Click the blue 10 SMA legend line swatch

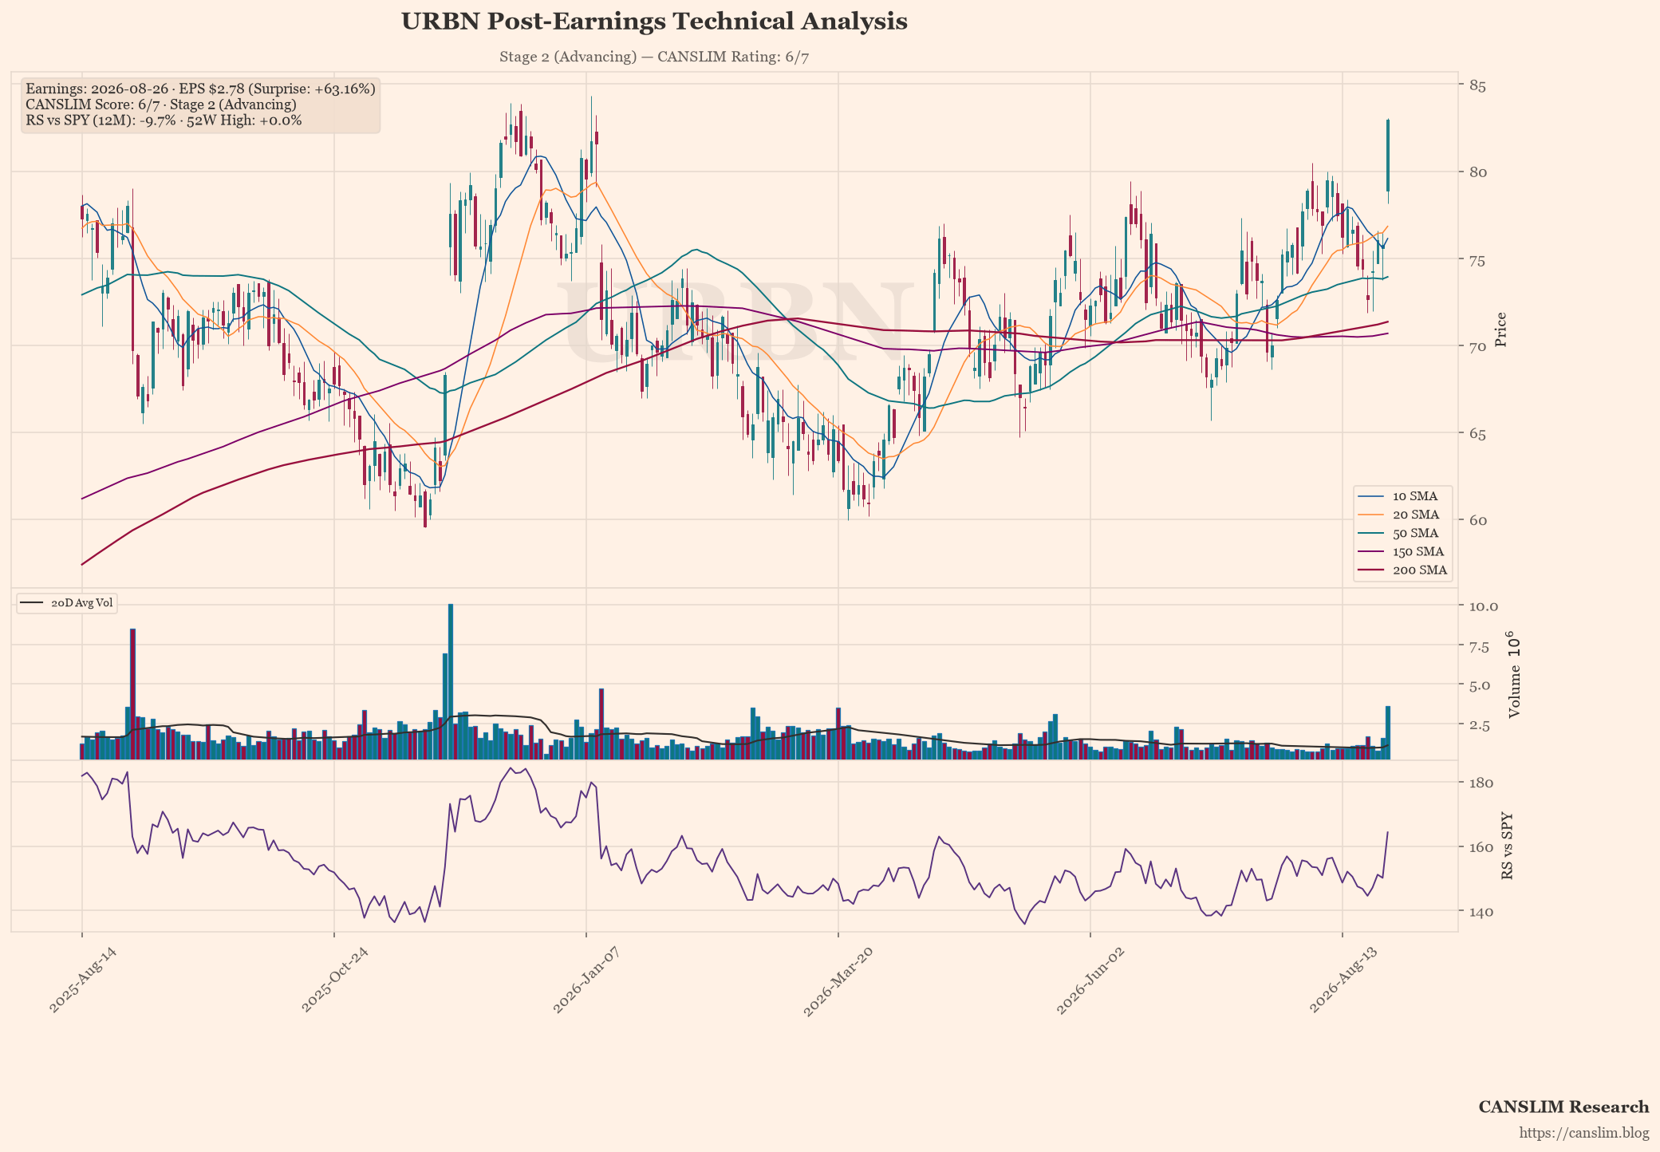click(1370, 496)
